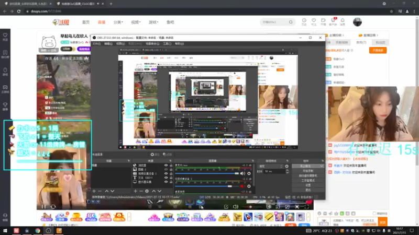Viewport: 419px width, 235px height.
Task: Open trophy icon in Douyu left sidebar
Action: [x=5, y=105]
